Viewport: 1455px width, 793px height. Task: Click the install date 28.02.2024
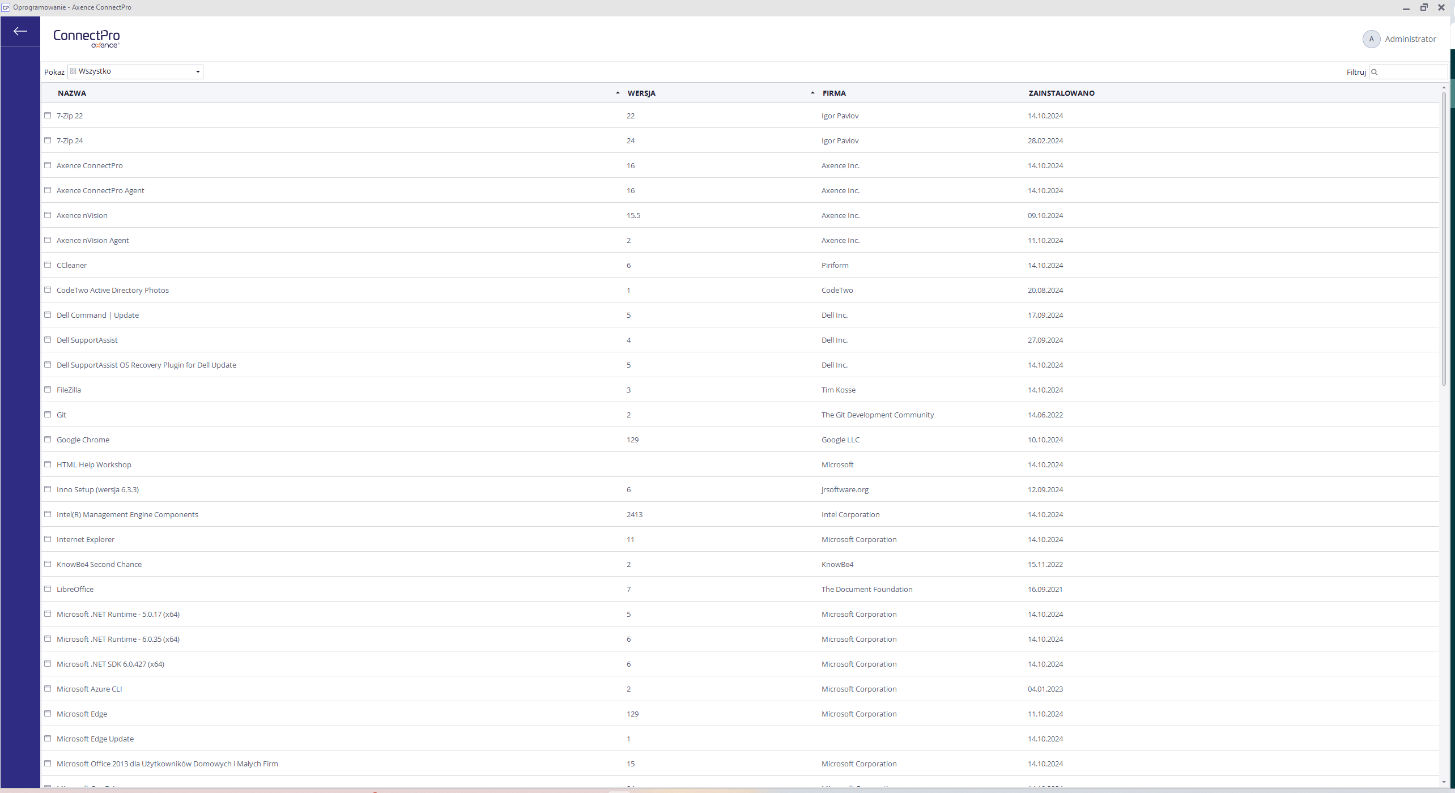1045,140
